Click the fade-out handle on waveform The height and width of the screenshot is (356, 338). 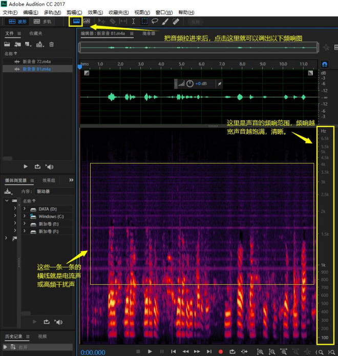click(310, 73)
